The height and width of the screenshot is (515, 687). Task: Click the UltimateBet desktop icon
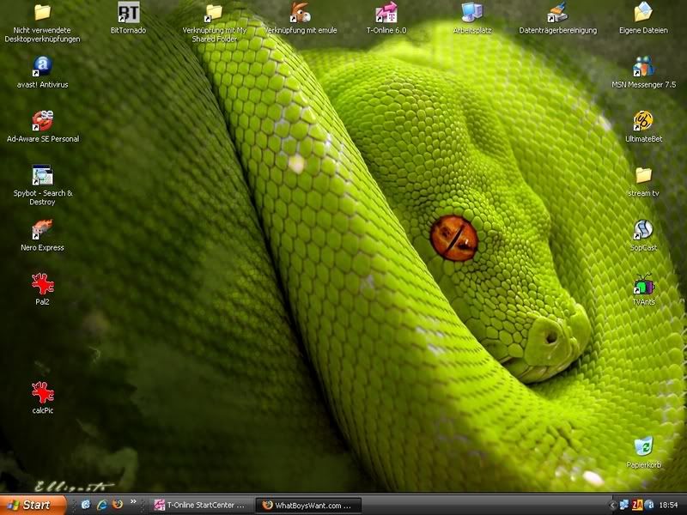pos(643,121)
